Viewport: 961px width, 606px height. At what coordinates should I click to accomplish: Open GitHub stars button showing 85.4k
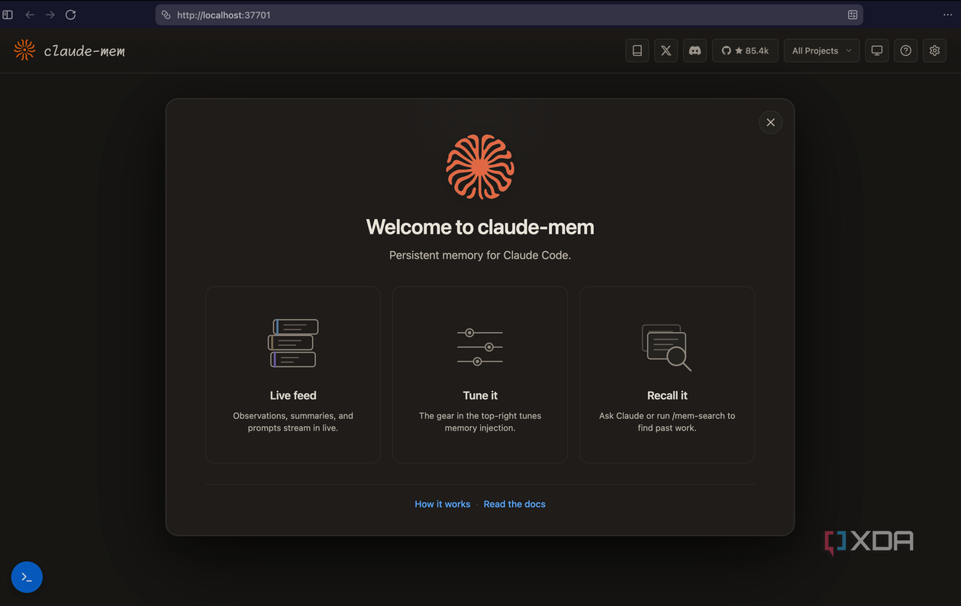[745, 50]
